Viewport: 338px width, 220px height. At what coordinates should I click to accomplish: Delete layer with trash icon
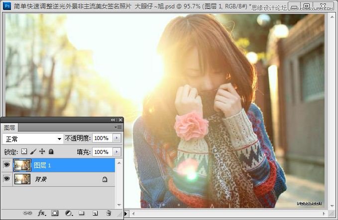click(109, 213)
